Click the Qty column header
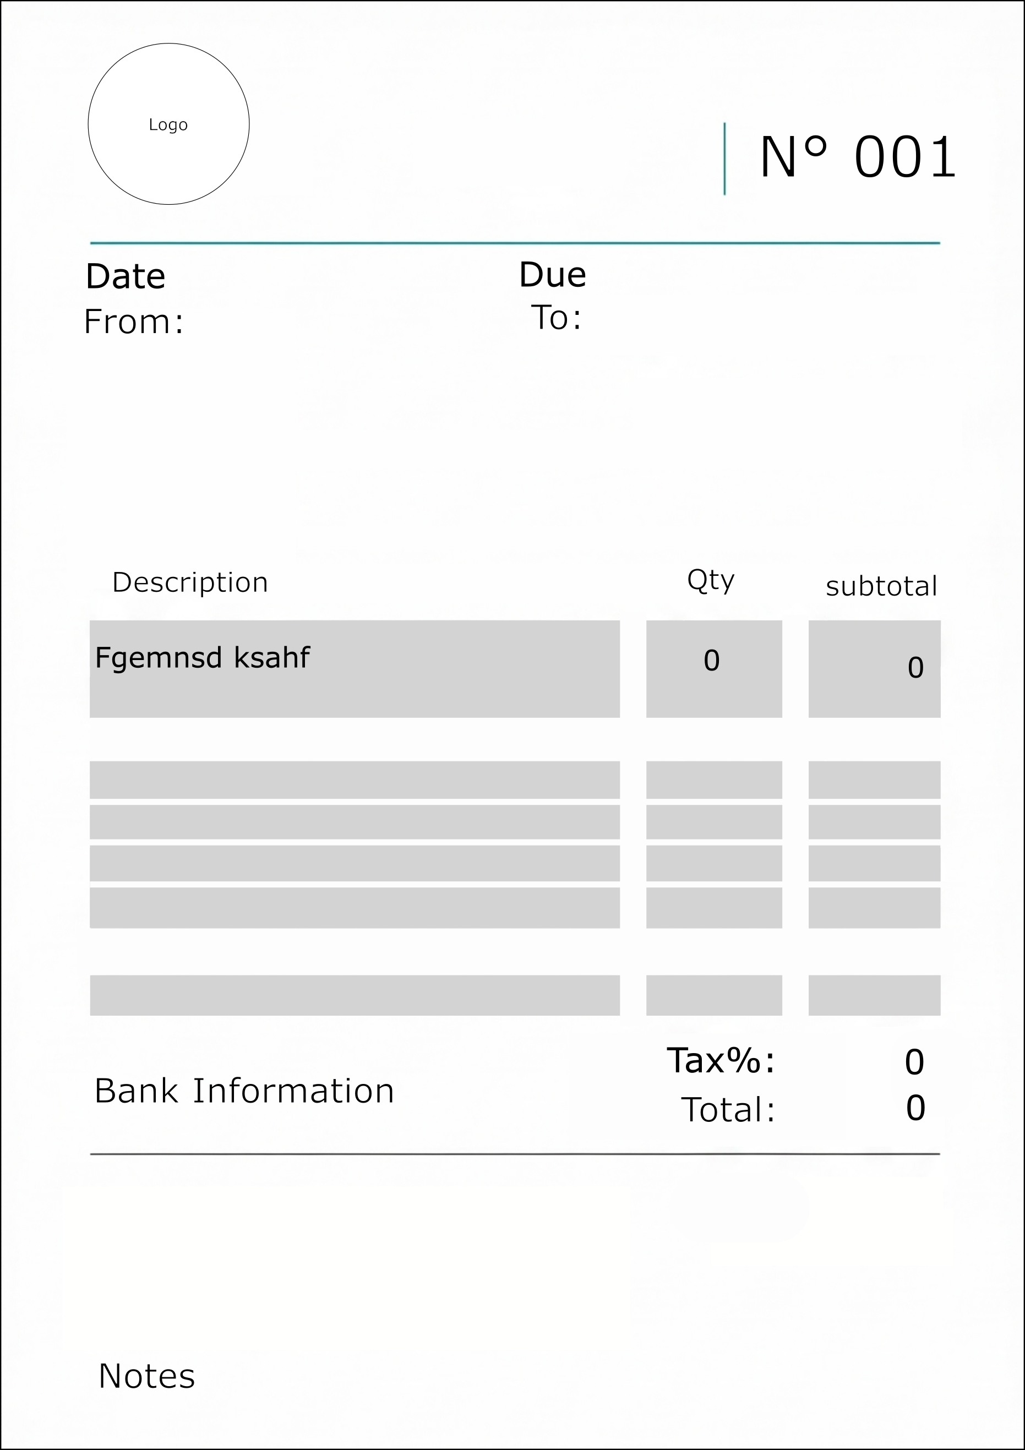 click(711, 580)
